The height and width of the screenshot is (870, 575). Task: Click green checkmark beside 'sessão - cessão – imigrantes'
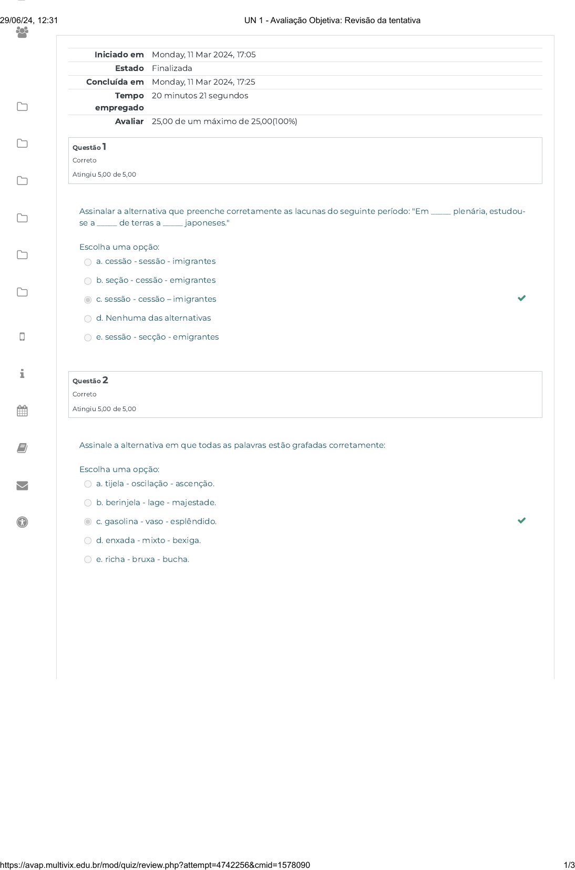(x=521, y=298)
